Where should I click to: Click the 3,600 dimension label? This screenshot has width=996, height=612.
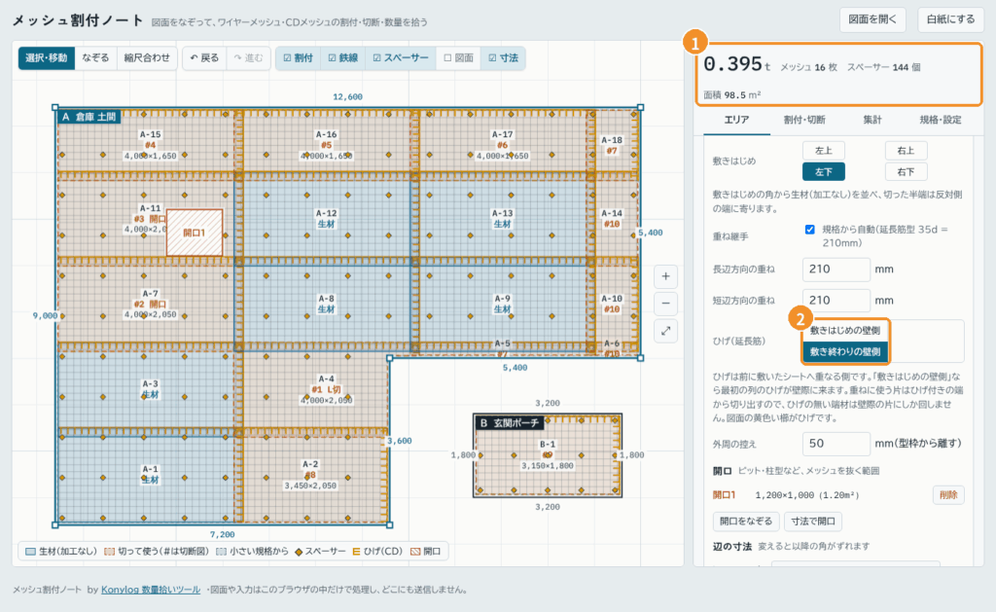pos(400,441)
